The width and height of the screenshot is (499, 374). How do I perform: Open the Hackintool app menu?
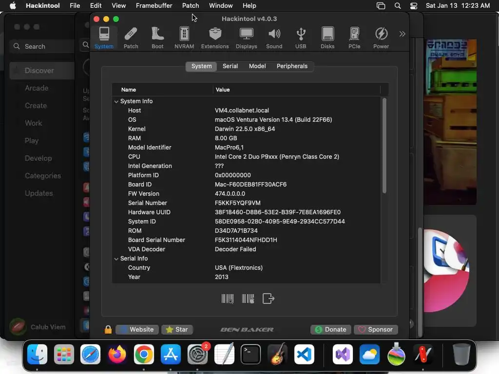click(x=43, y=5)
